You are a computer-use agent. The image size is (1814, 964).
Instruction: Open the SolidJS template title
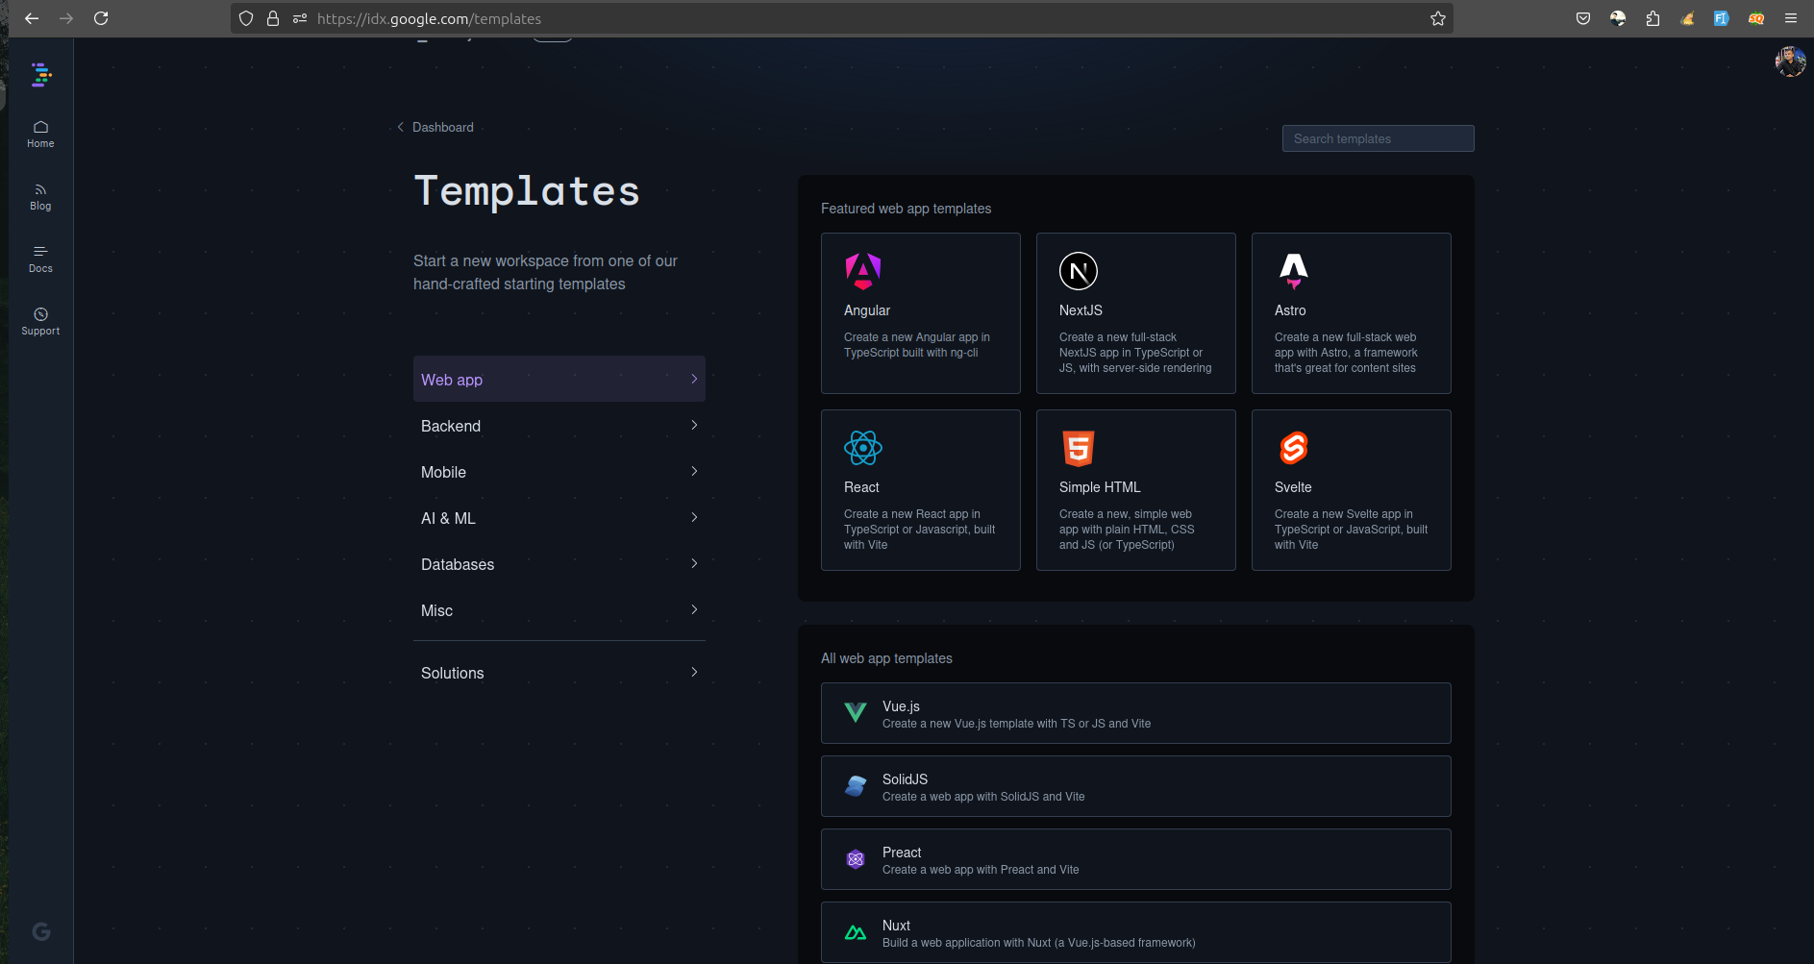[905, 779]
